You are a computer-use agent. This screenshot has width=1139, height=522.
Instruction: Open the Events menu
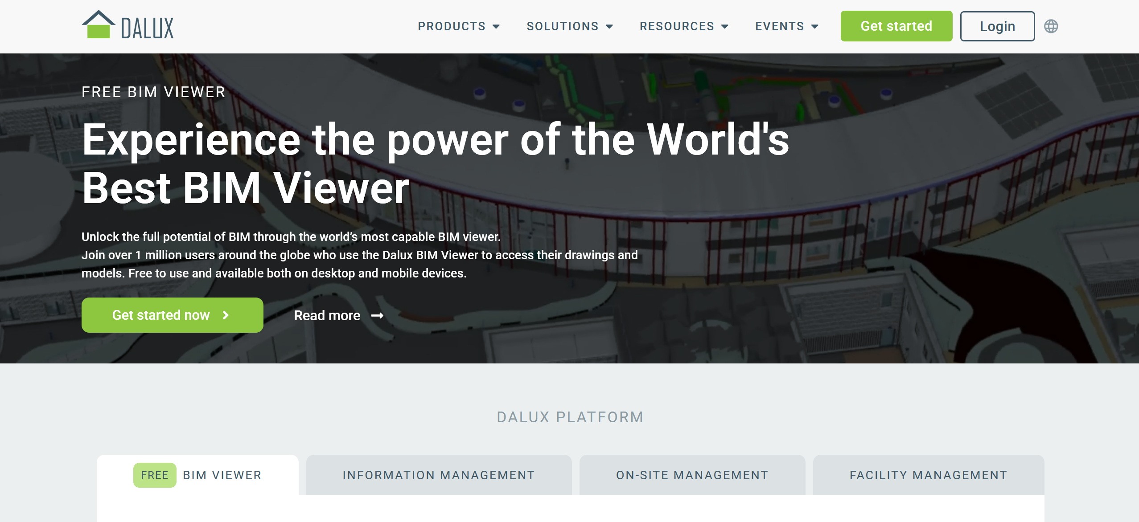(779, 26)
